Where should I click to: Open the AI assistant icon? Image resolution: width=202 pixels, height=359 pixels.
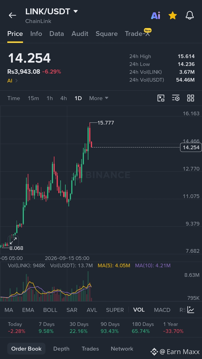click(156, 15)
